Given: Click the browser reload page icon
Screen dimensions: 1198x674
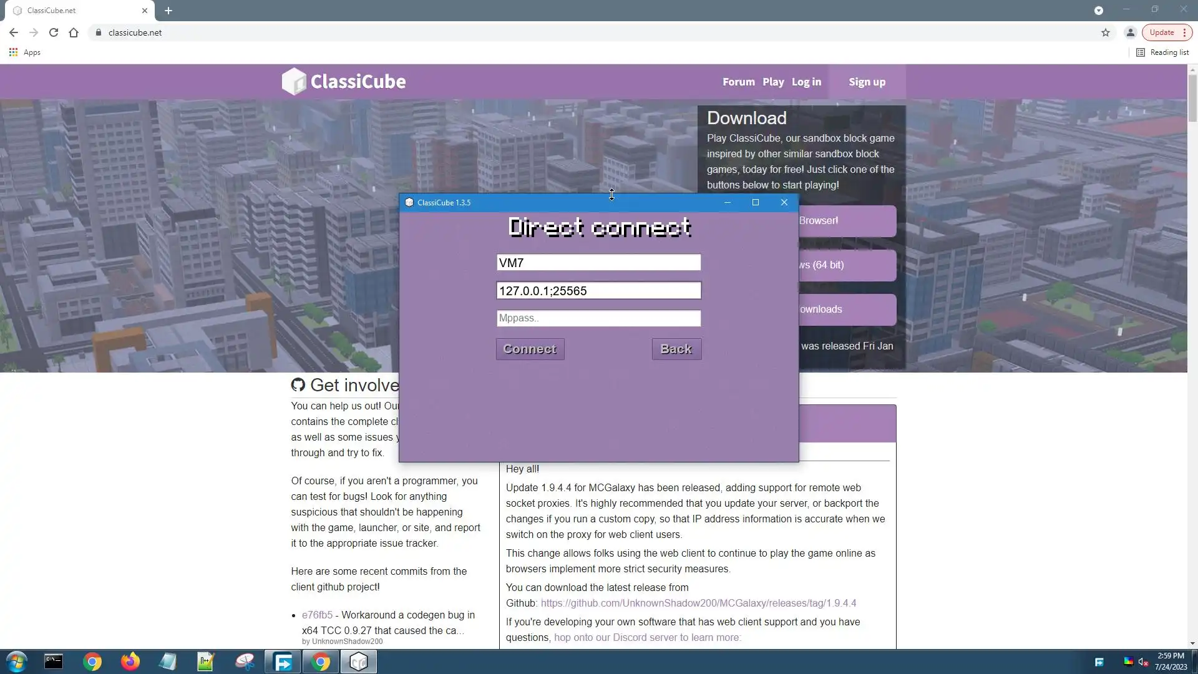Looking at the screenshot, I should point(54,32).
